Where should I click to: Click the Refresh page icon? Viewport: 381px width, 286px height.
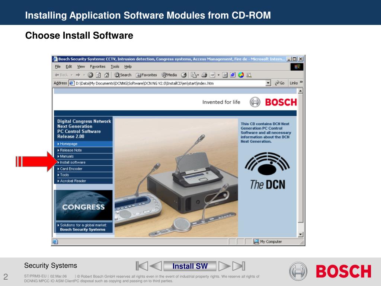98,75
